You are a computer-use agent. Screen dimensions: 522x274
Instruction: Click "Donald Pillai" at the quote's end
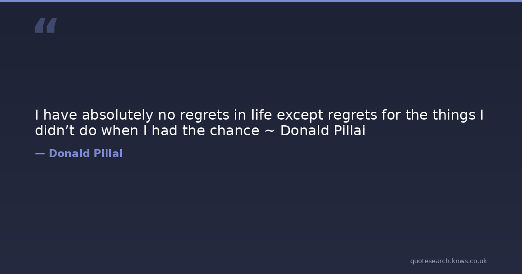click(322, 130)
